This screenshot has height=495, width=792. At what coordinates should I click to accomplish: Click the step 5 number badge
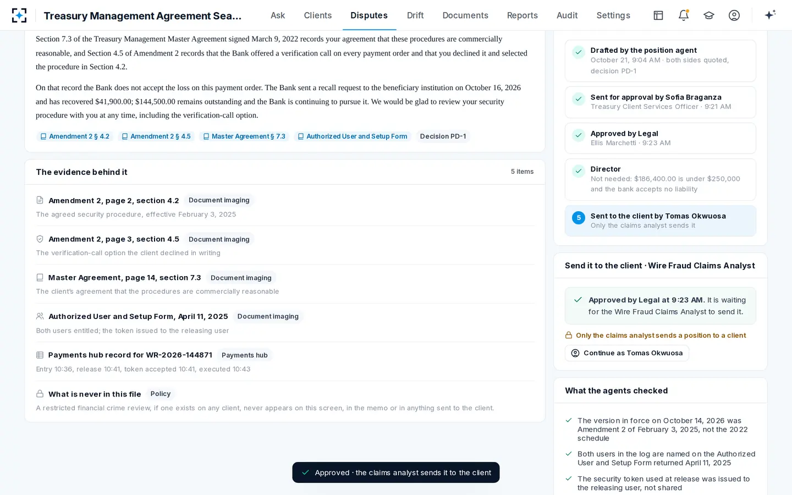coord(579,218)
